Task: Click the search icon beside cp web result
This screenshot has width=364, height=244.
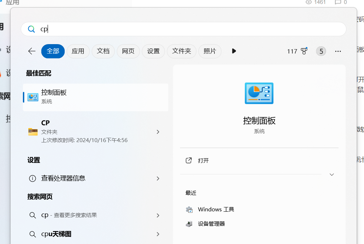Action: (33, 215)
